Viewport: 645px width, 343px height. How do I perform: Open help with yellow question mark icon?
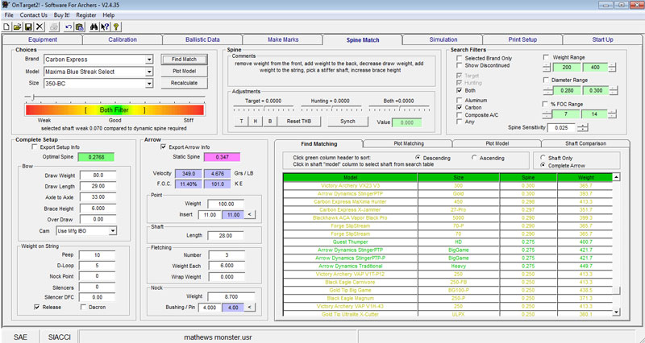click(x=116, y=27)
